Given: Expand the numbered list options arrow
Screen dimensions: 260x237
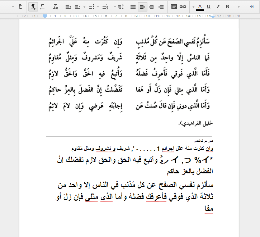Looking at the screenshot, I should pos(98,7).
